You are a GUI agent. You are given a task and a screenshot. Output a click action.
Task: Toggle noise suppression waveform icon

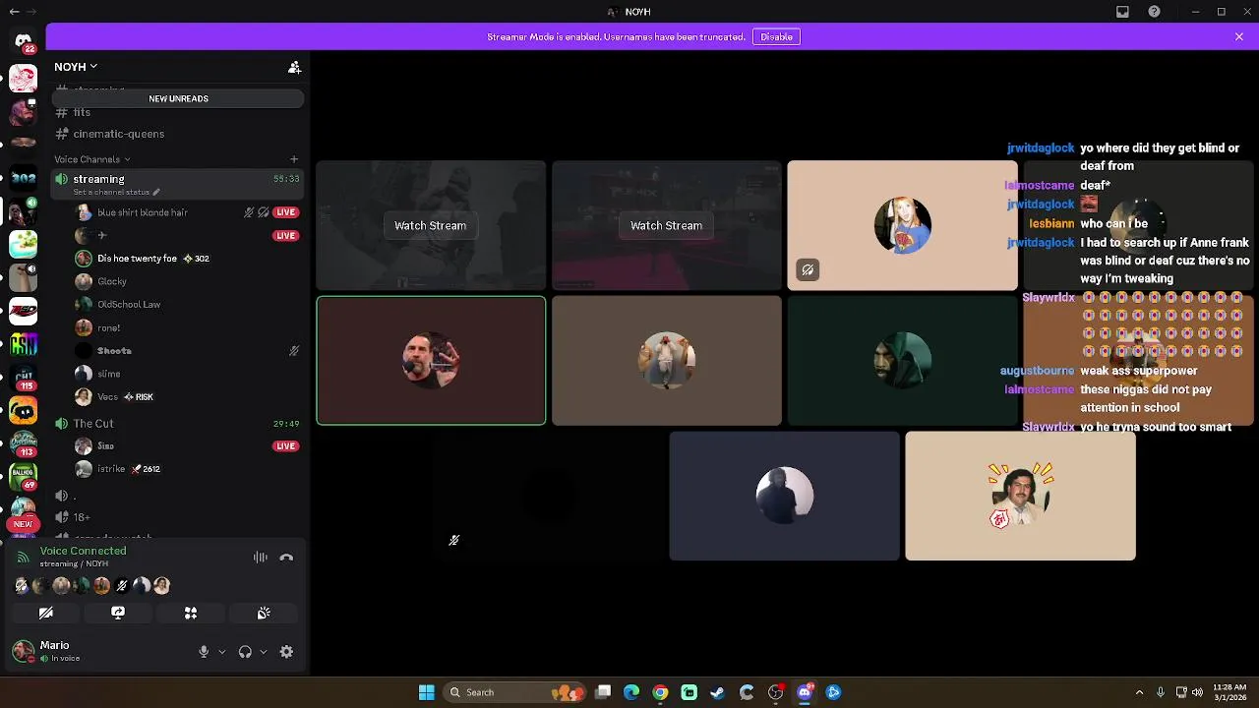[261, 558]
